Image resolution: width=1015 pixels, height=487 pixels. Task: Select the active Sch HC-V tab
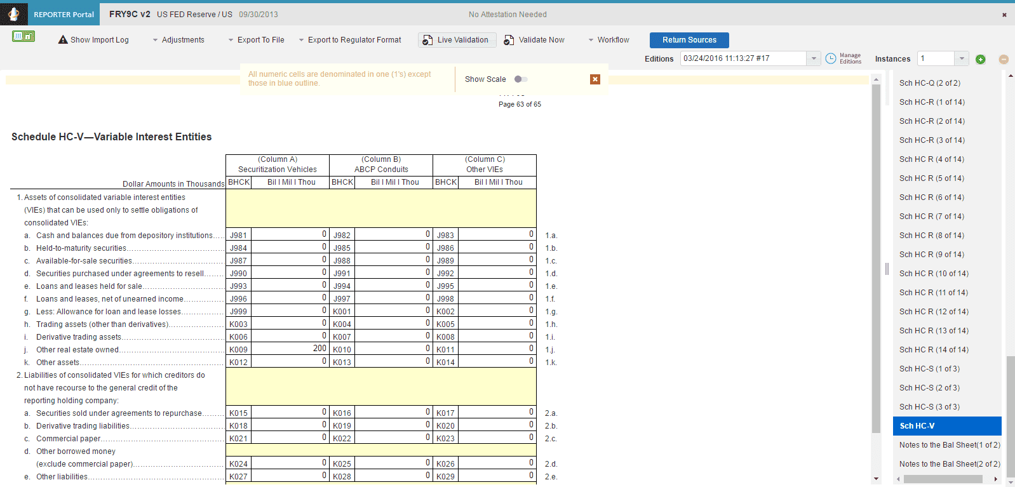coord(947,426)
